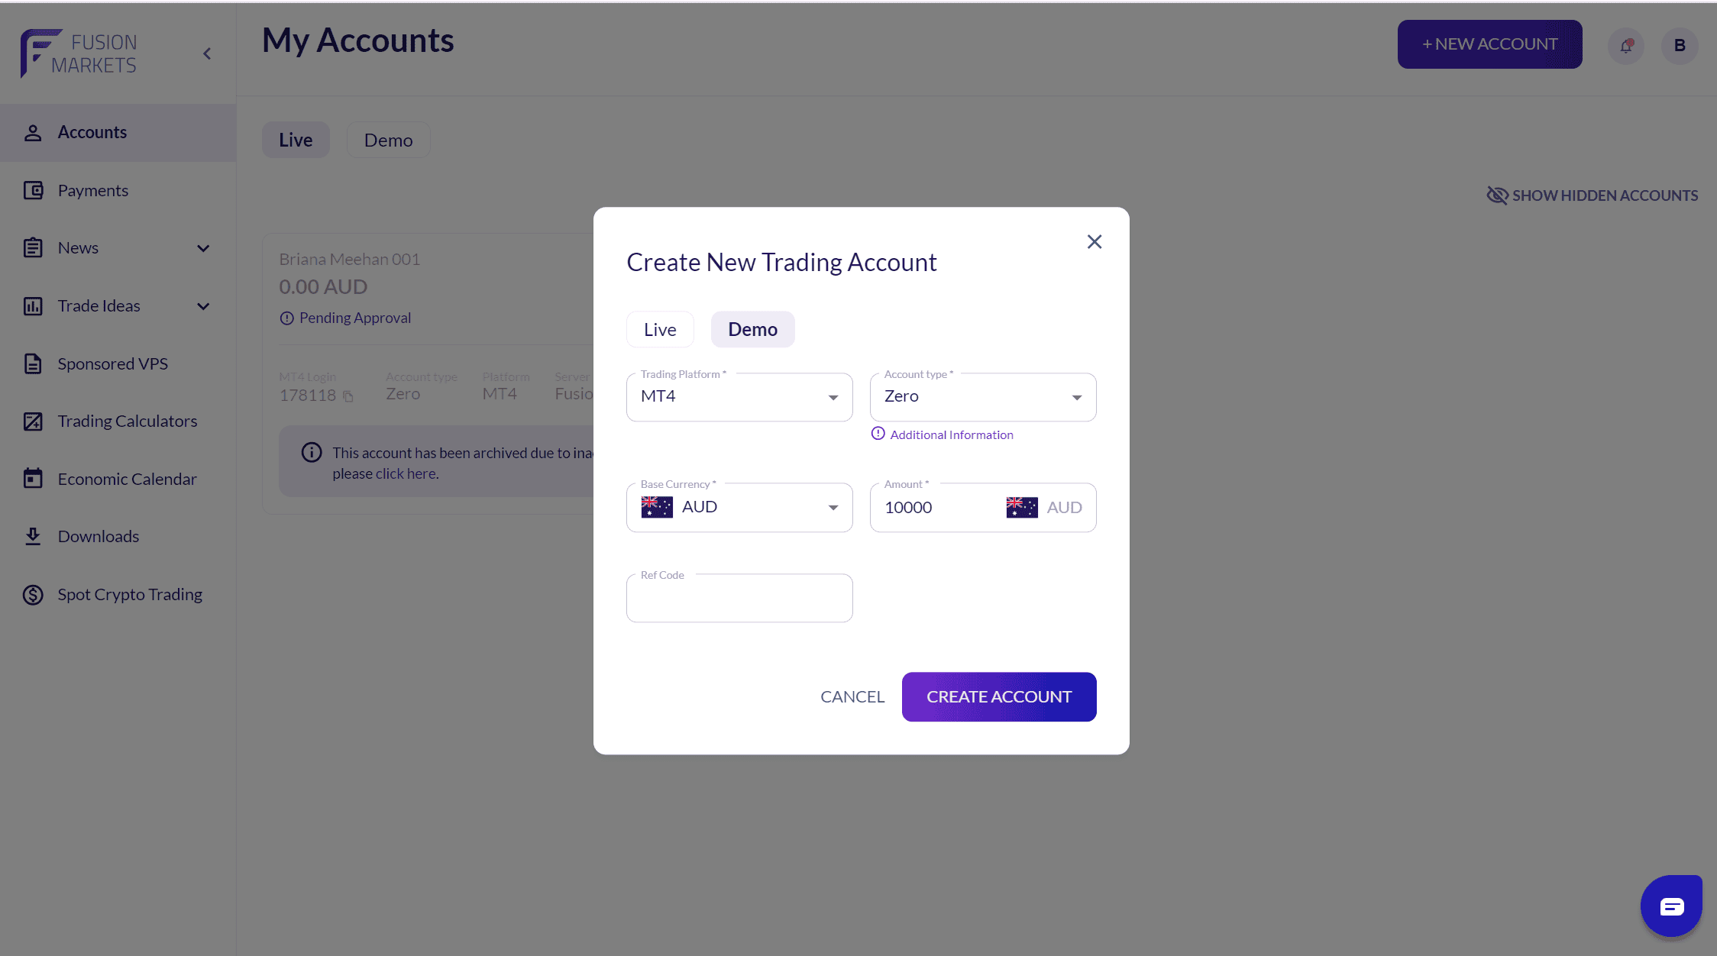Image resolution: width=1717 pixels, height=956 pixels.
Task: Open the Account type Zero dropdown
Action: coord(983,396)
